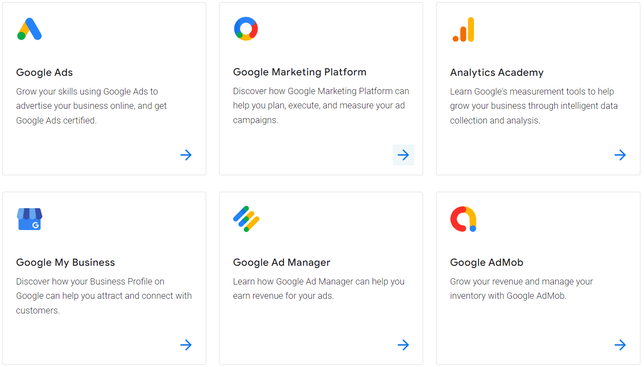Open the Google Ads heading link

click(x=44, y=72)
